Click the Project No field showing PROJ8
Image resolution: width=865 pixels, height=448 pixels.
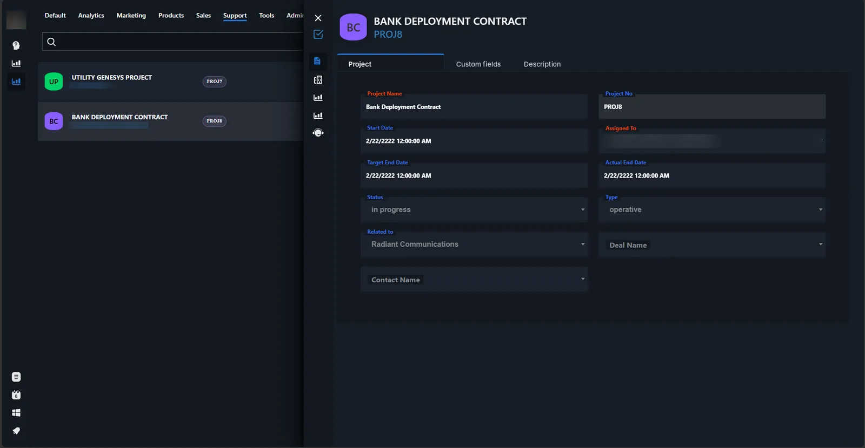pos(712,107)
